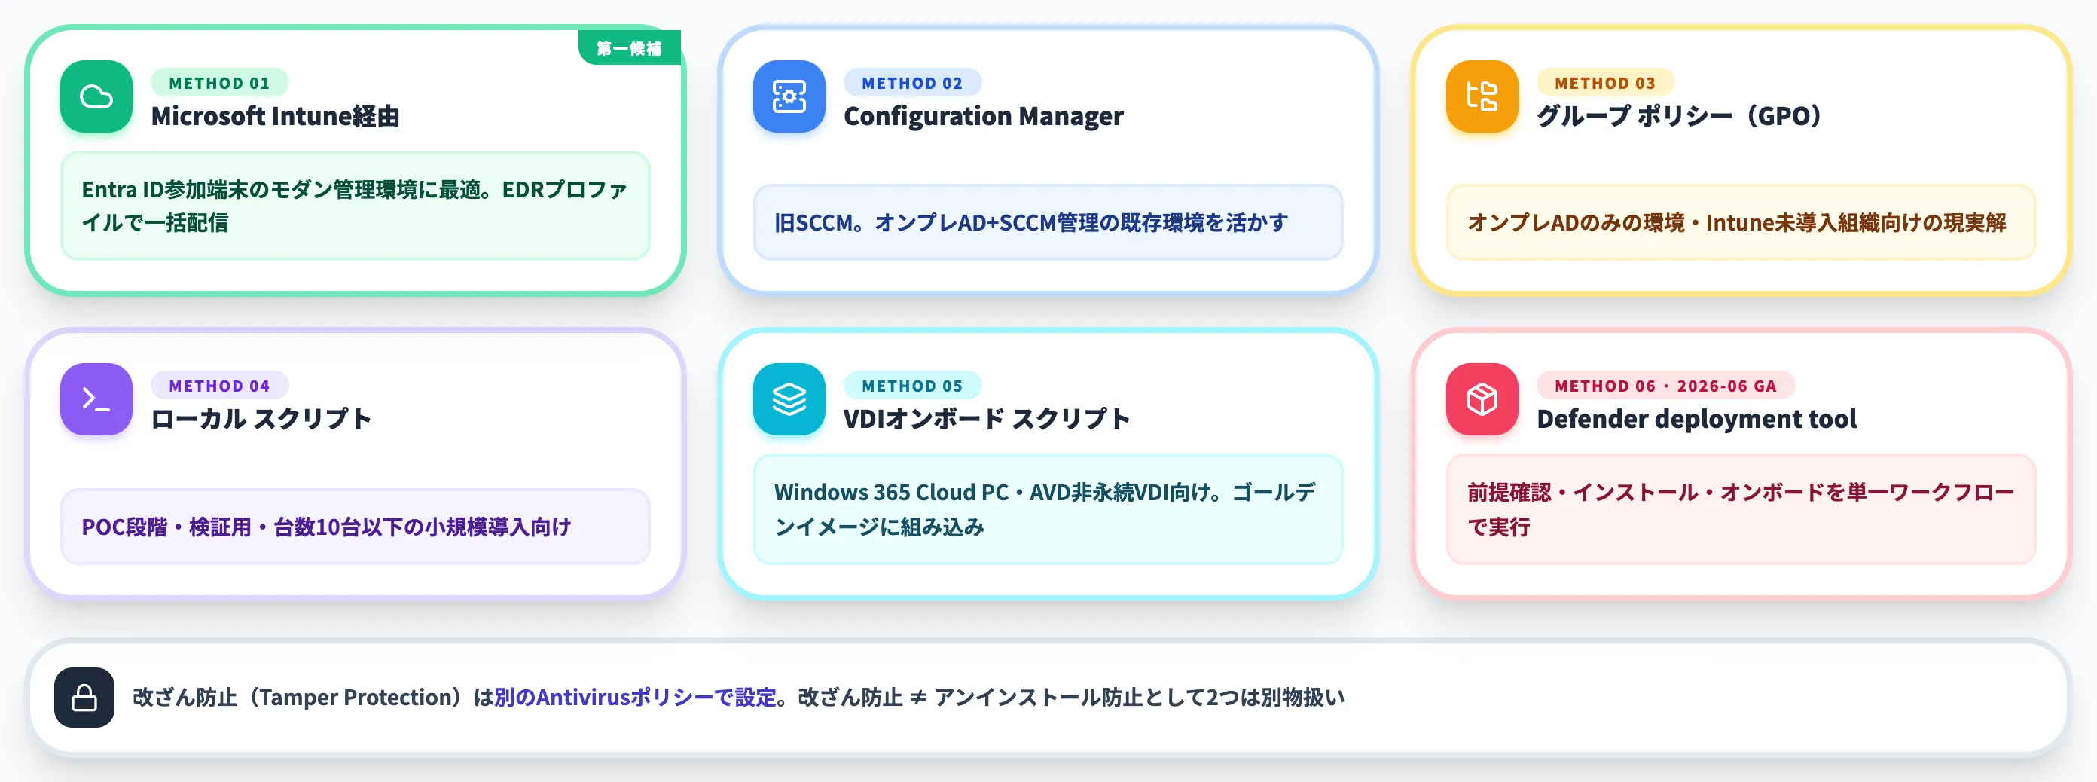
Task: Click the オンプレADのみの環境 description box
Action: 1741,222
